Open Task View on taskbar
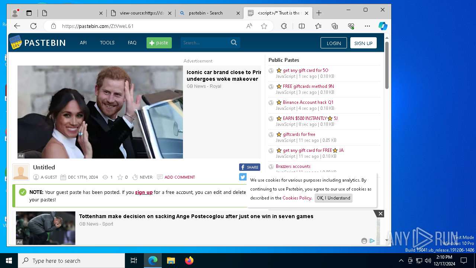 134,261
